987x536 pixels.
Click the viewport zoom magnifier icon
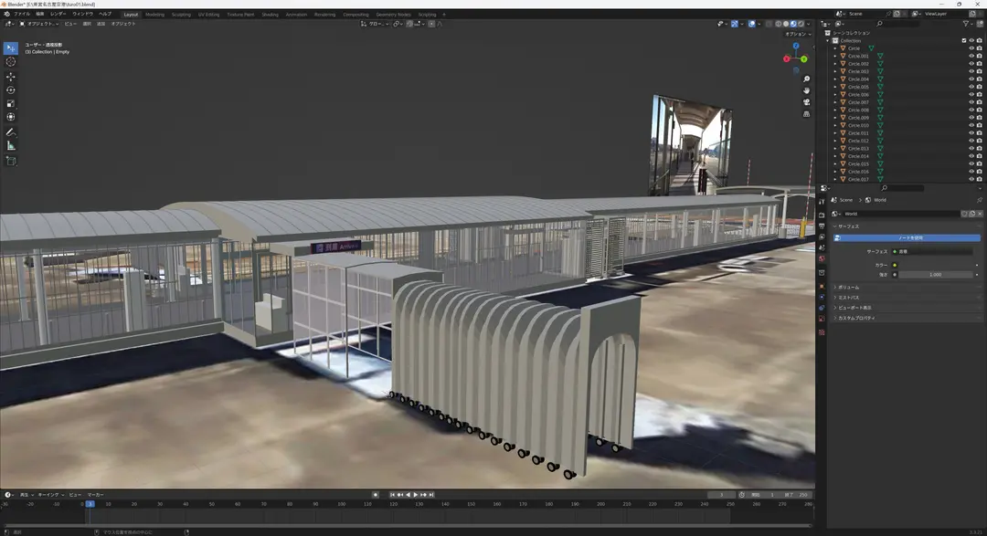806,79
